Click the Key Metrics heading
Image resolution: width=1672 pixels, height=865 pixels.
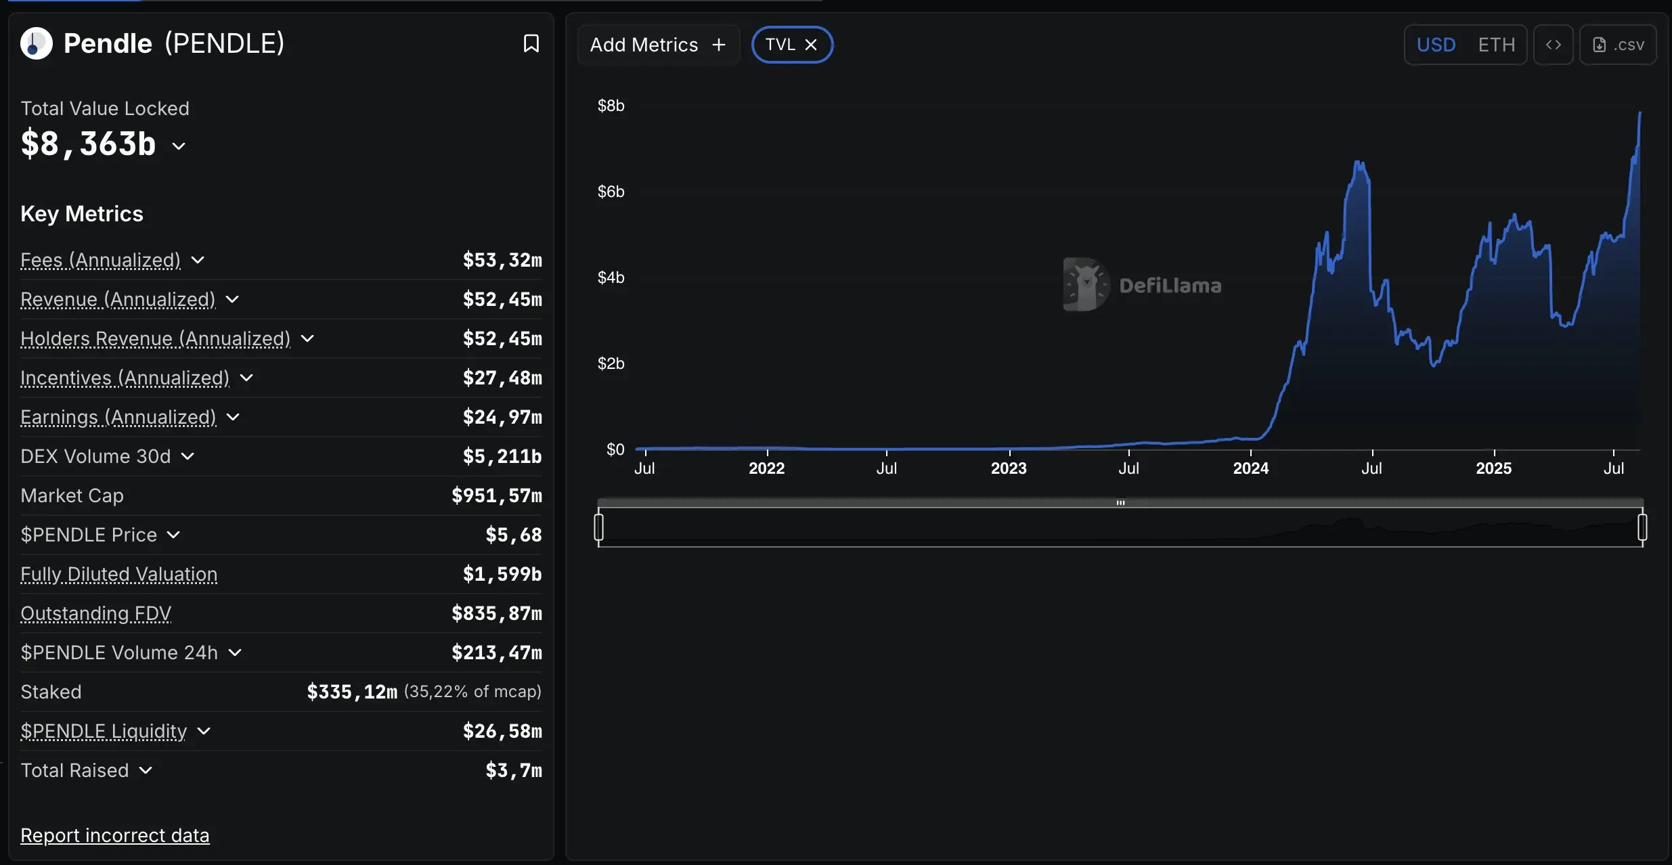pos(82,214)
